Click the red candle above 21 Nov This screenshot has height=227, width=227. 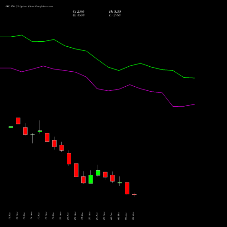(69, 158)
